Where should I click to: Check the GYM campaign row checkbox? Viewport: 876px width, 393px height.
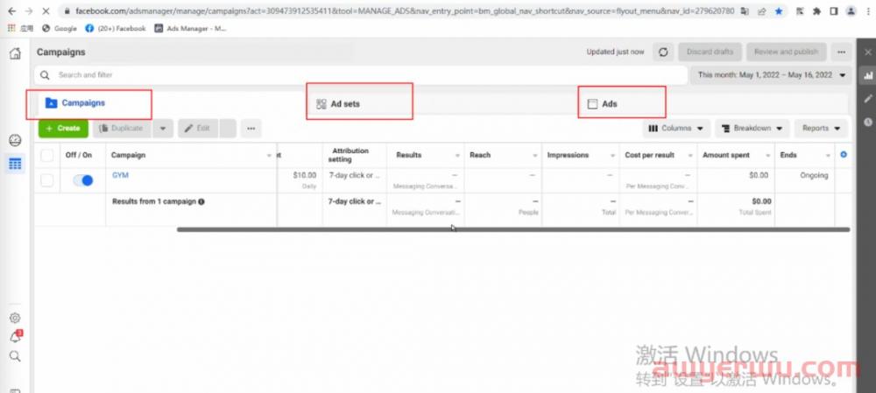[47, 179]
